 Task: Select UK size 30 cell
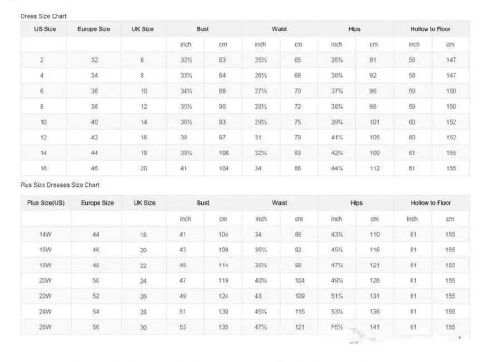pos(143,327)
